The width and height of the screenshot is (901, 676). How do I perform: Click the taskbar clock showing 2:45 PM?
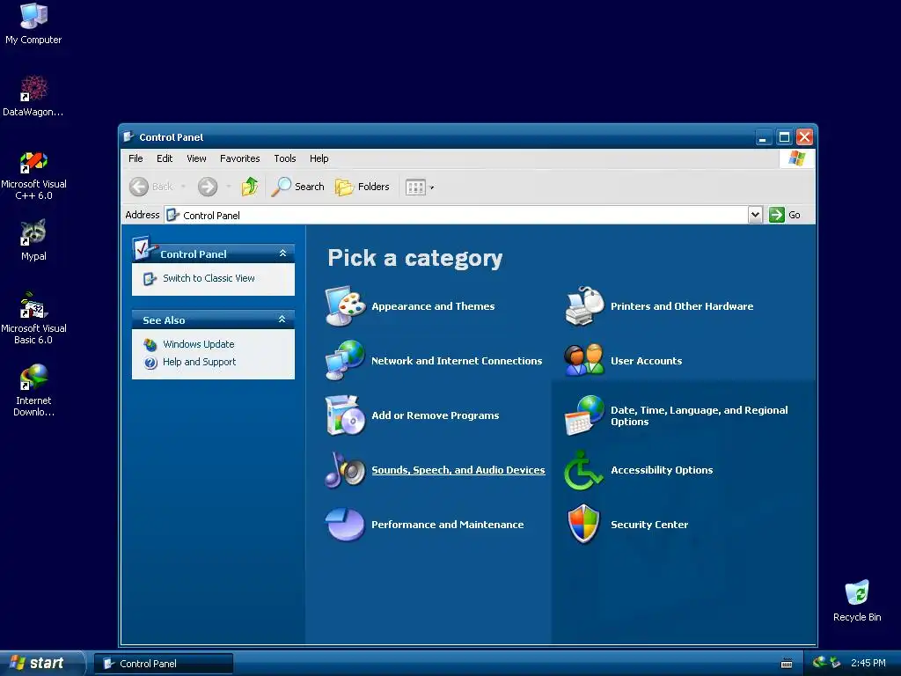point(868,664)
